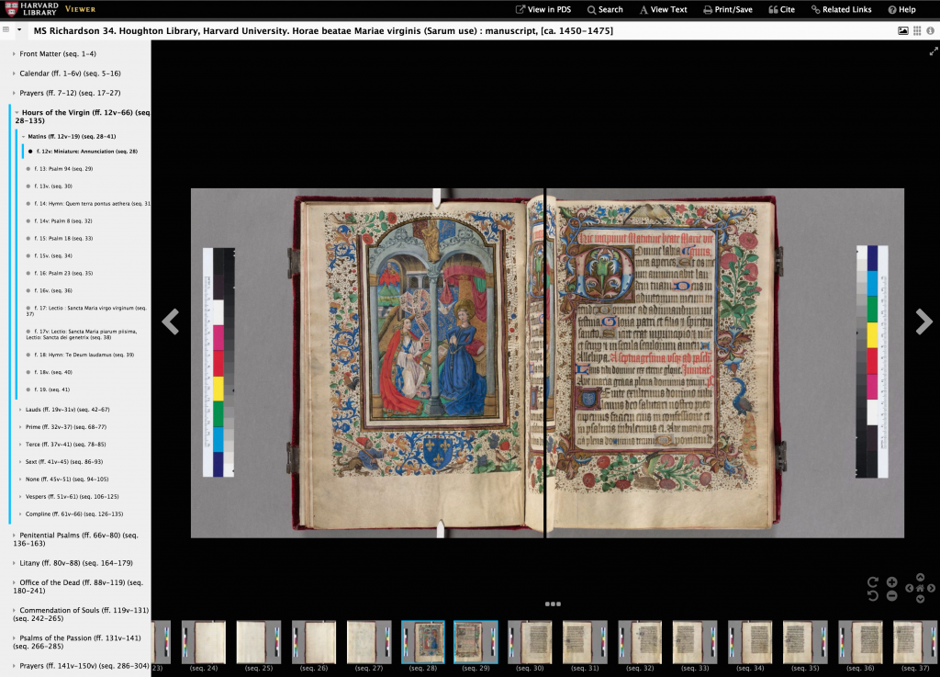Collapse the Hours of the Virgin section
Screen dimensions: 940x677
point(17,113)
